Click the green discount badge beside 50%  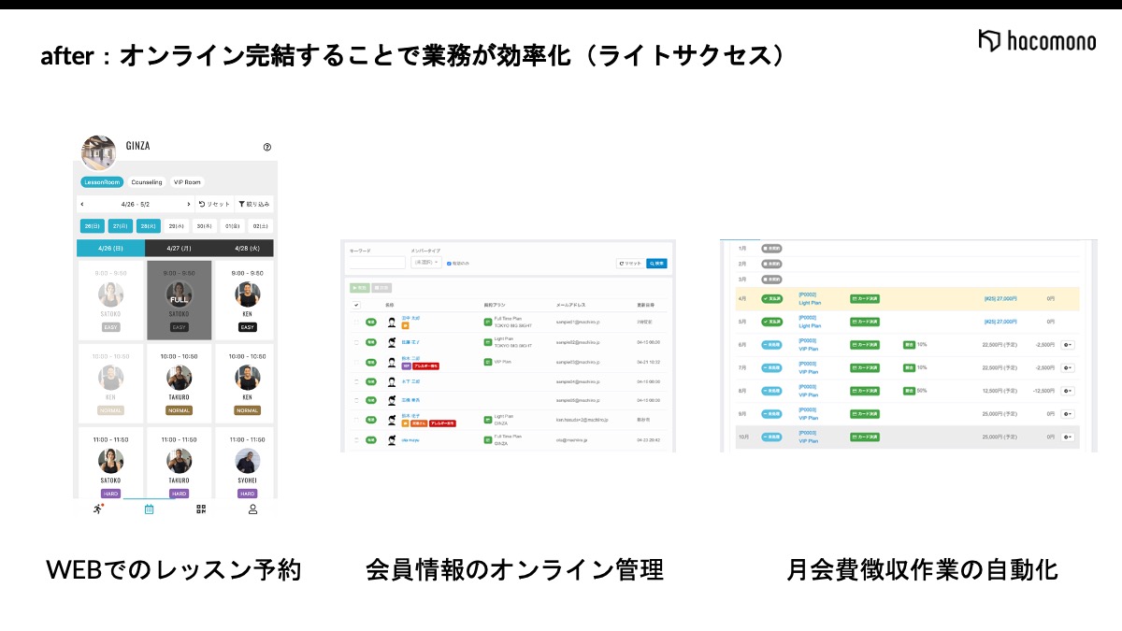click(909, 391)
